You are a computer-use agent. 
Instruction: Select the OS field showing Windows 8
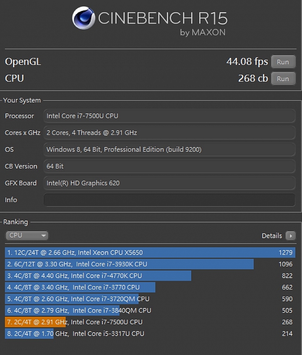169,150
